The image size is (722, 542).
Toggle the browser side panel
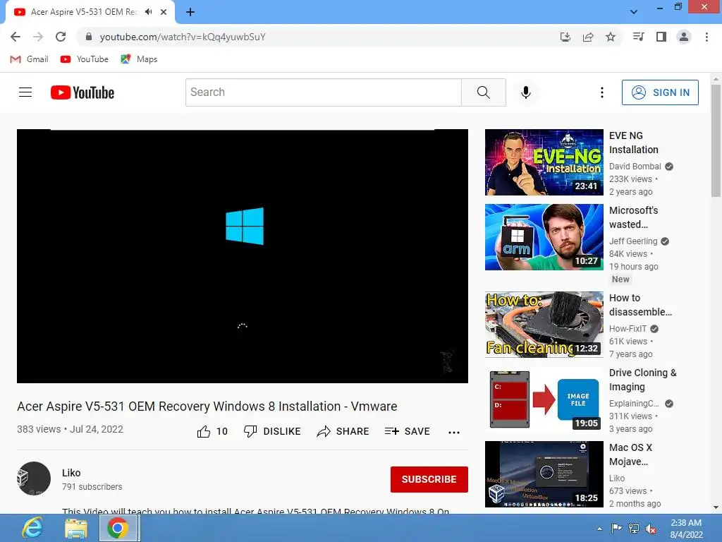click(x=661, y=37)
